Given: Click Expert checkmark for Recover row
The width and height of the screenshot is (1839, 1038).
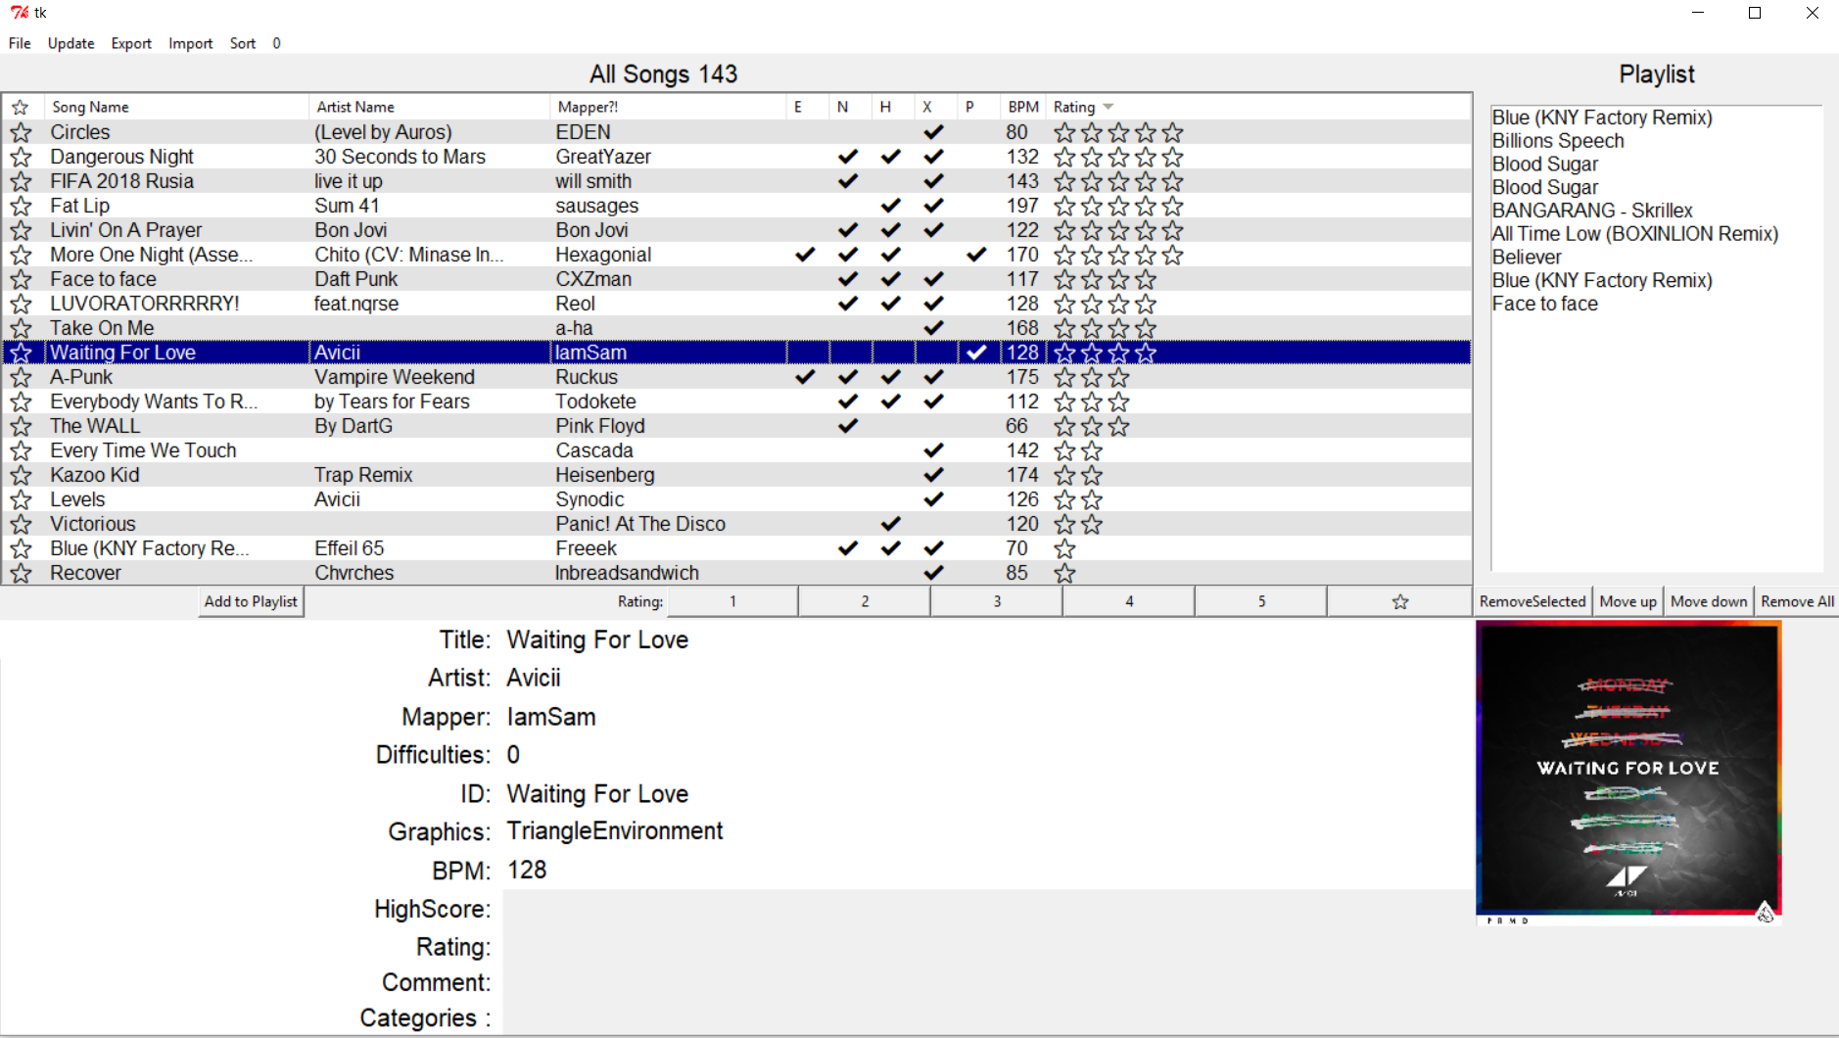Looking at the screenshot, I should pos(933,573).
